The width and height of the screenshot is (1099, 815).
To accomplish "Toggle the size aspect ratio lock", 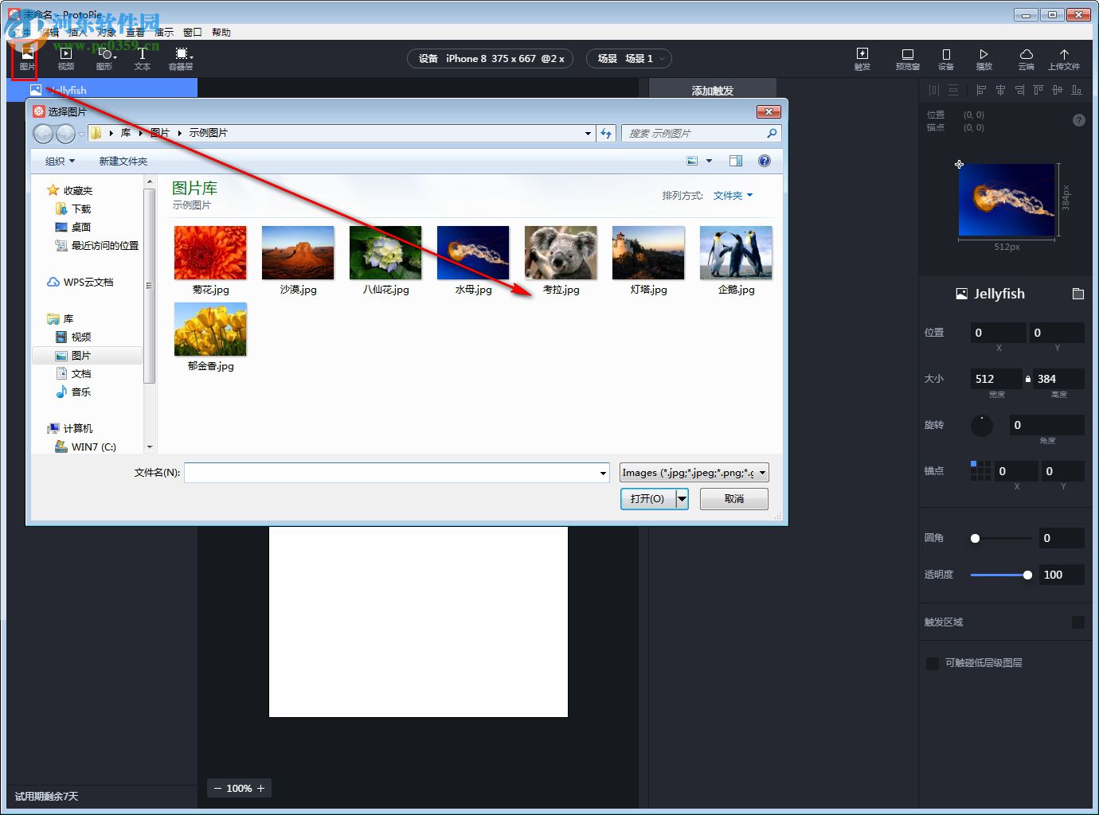I will point(1028,379).
